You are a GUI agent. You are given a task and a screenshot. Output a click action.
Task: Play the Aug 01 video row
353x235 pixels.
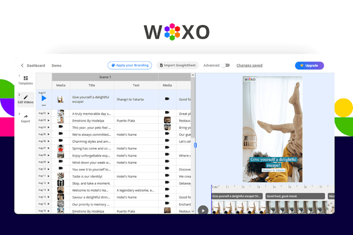(x=44, y=98)
